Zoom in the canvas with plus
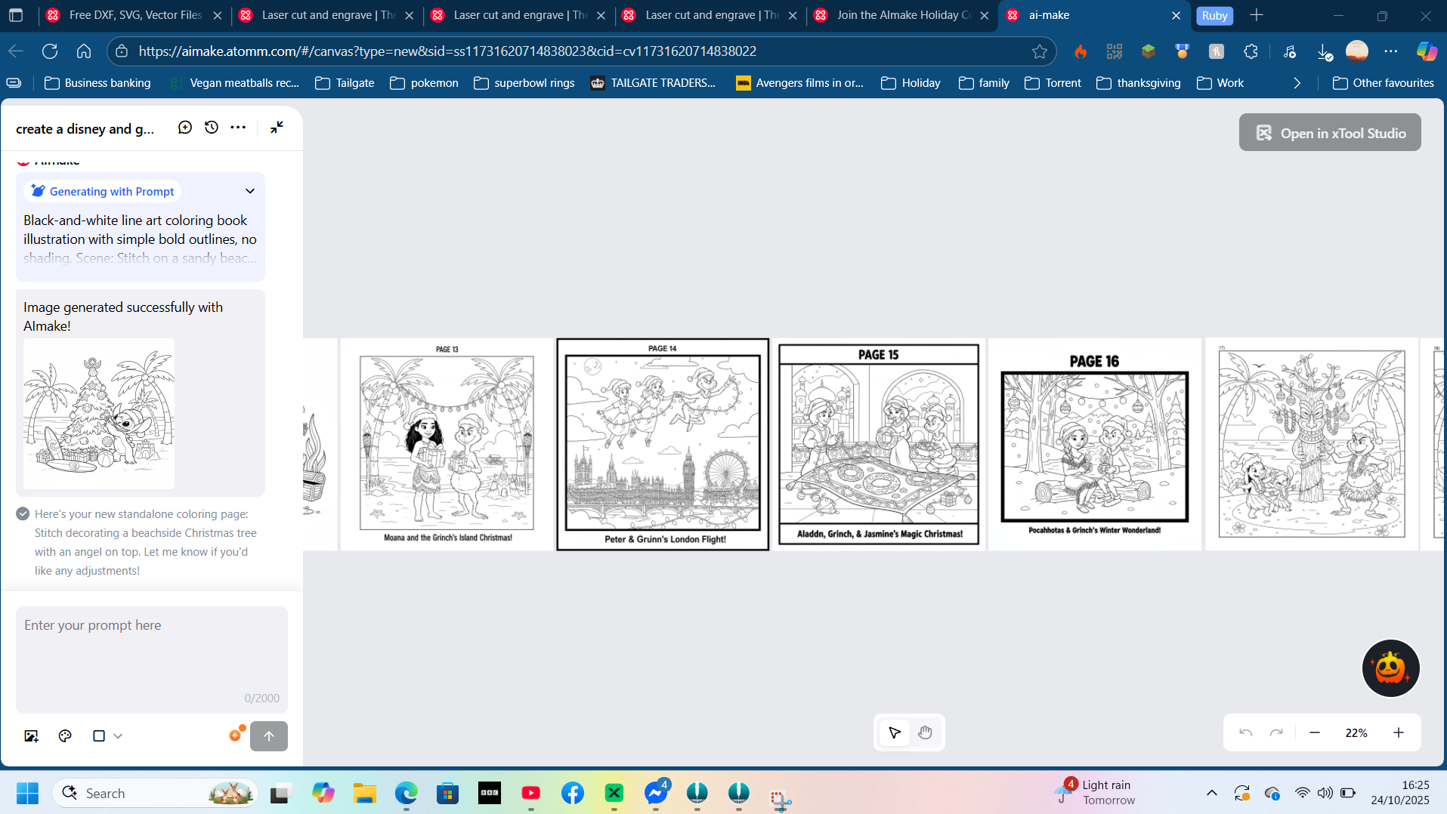Viewport: 1447px width, 814px height. click(x=1399, y=732)
